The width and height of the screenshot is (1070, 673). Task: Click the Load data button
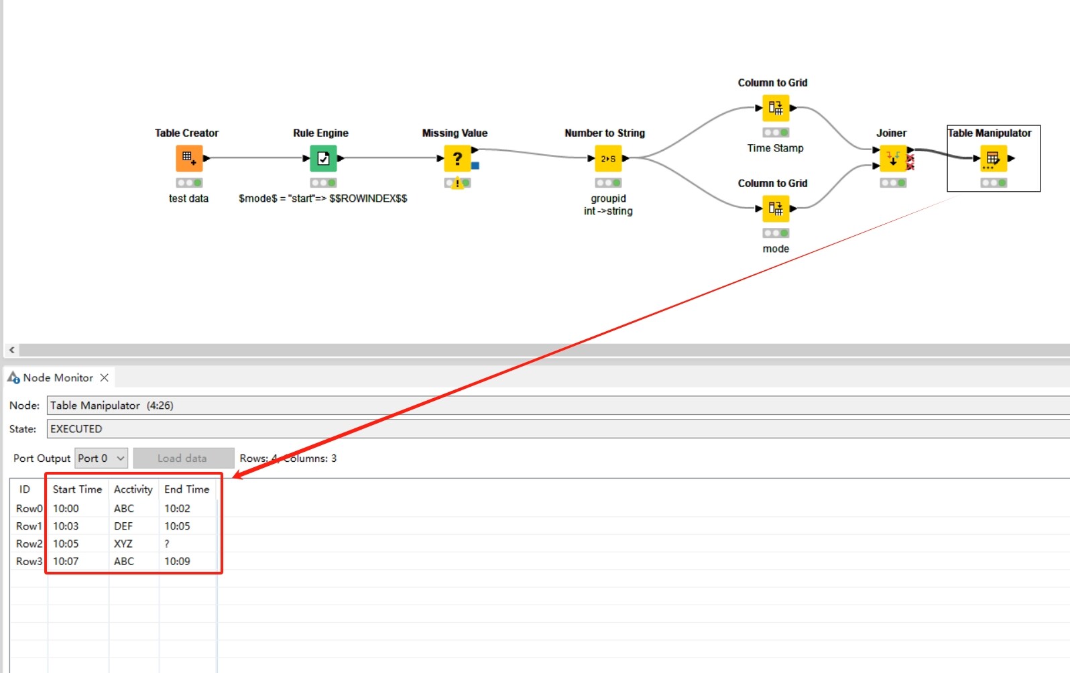(x=184, y=458)
